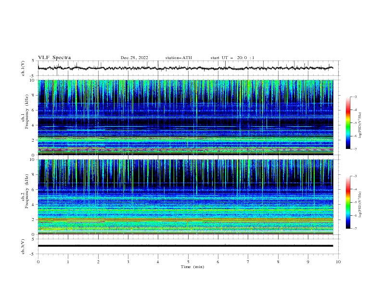Viewport: 381px width, 294px height.
Task: Click the log(PSD) label of the lower colorbar
Action: pyautogui.click(x=360, y=204)
